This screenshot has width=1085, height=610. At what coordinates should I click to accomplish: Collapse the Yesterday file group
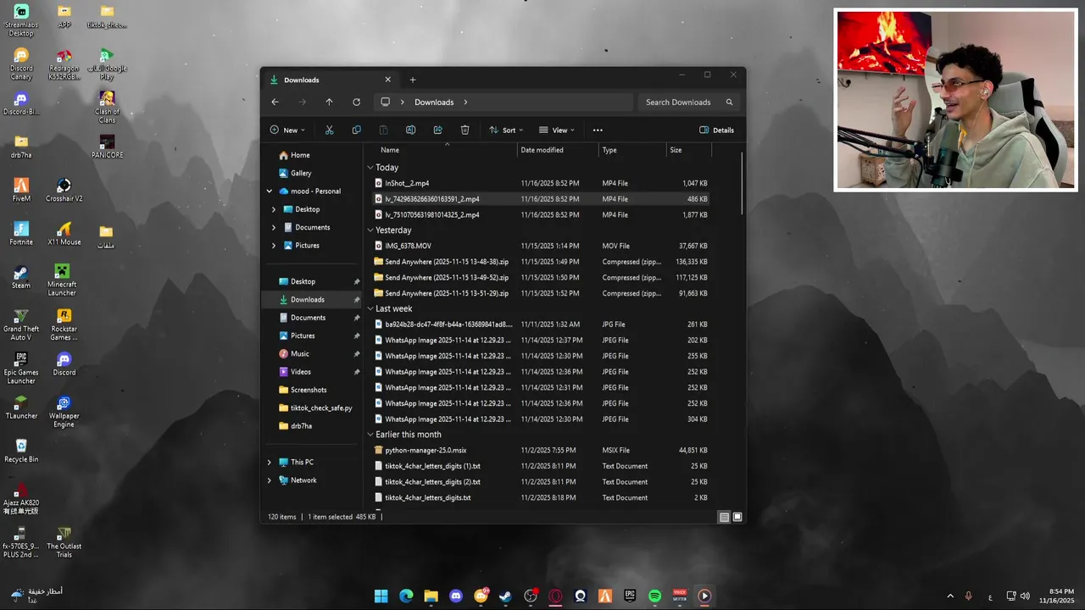pyautogui.click(x=370, y=230)
